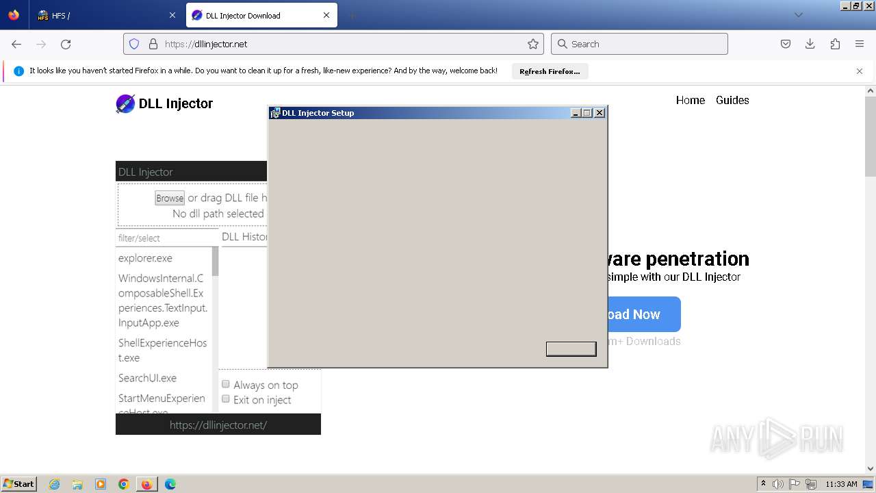Open extensions puzzle icon

click(835, 44)
